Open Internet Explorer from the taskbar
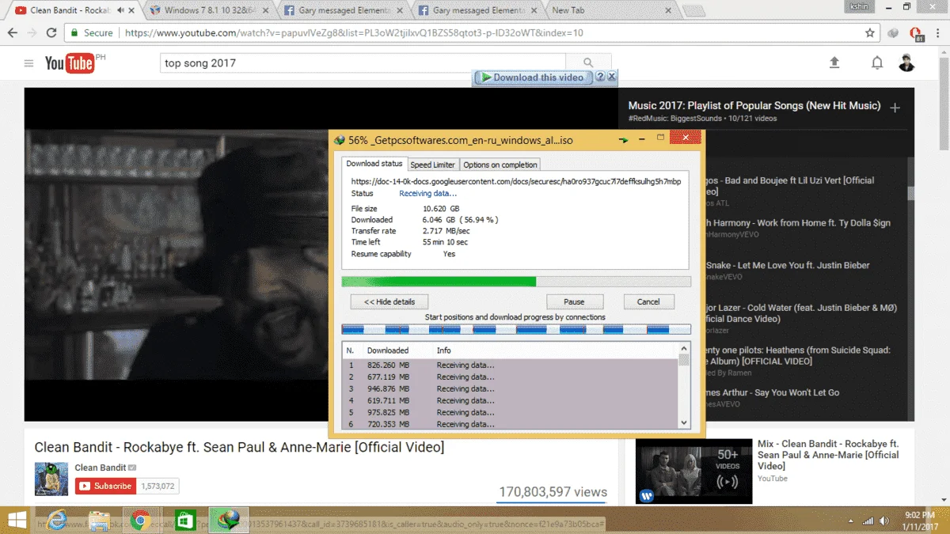Image resolution: width=950 pixels, height=534 pixels. pos(56,520)
